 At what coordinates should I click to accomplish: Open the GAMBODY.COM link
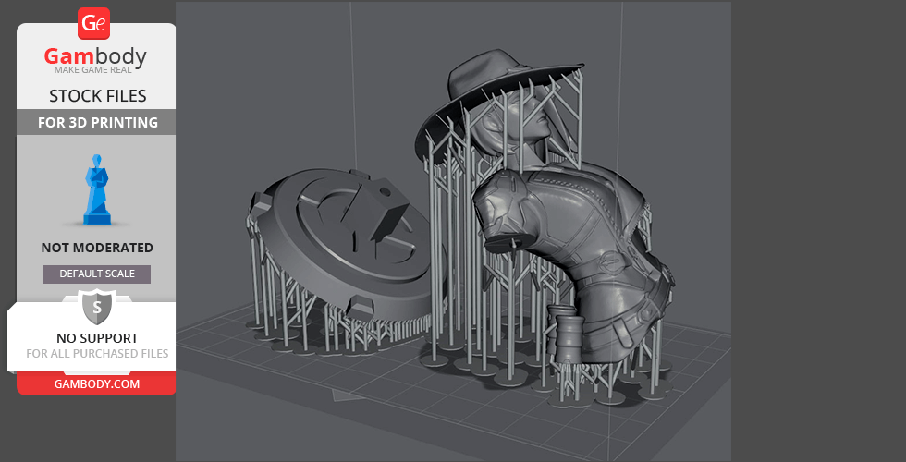pyautogui.click(x=97, y=383)
